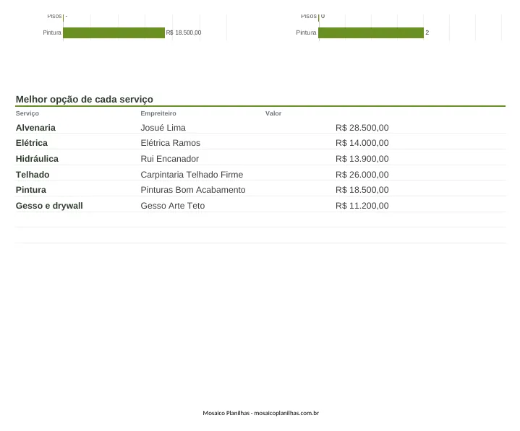The image size is (520, 431).
Task: Select the 'Empreiteiro' column header
Action: pos(158,113)
